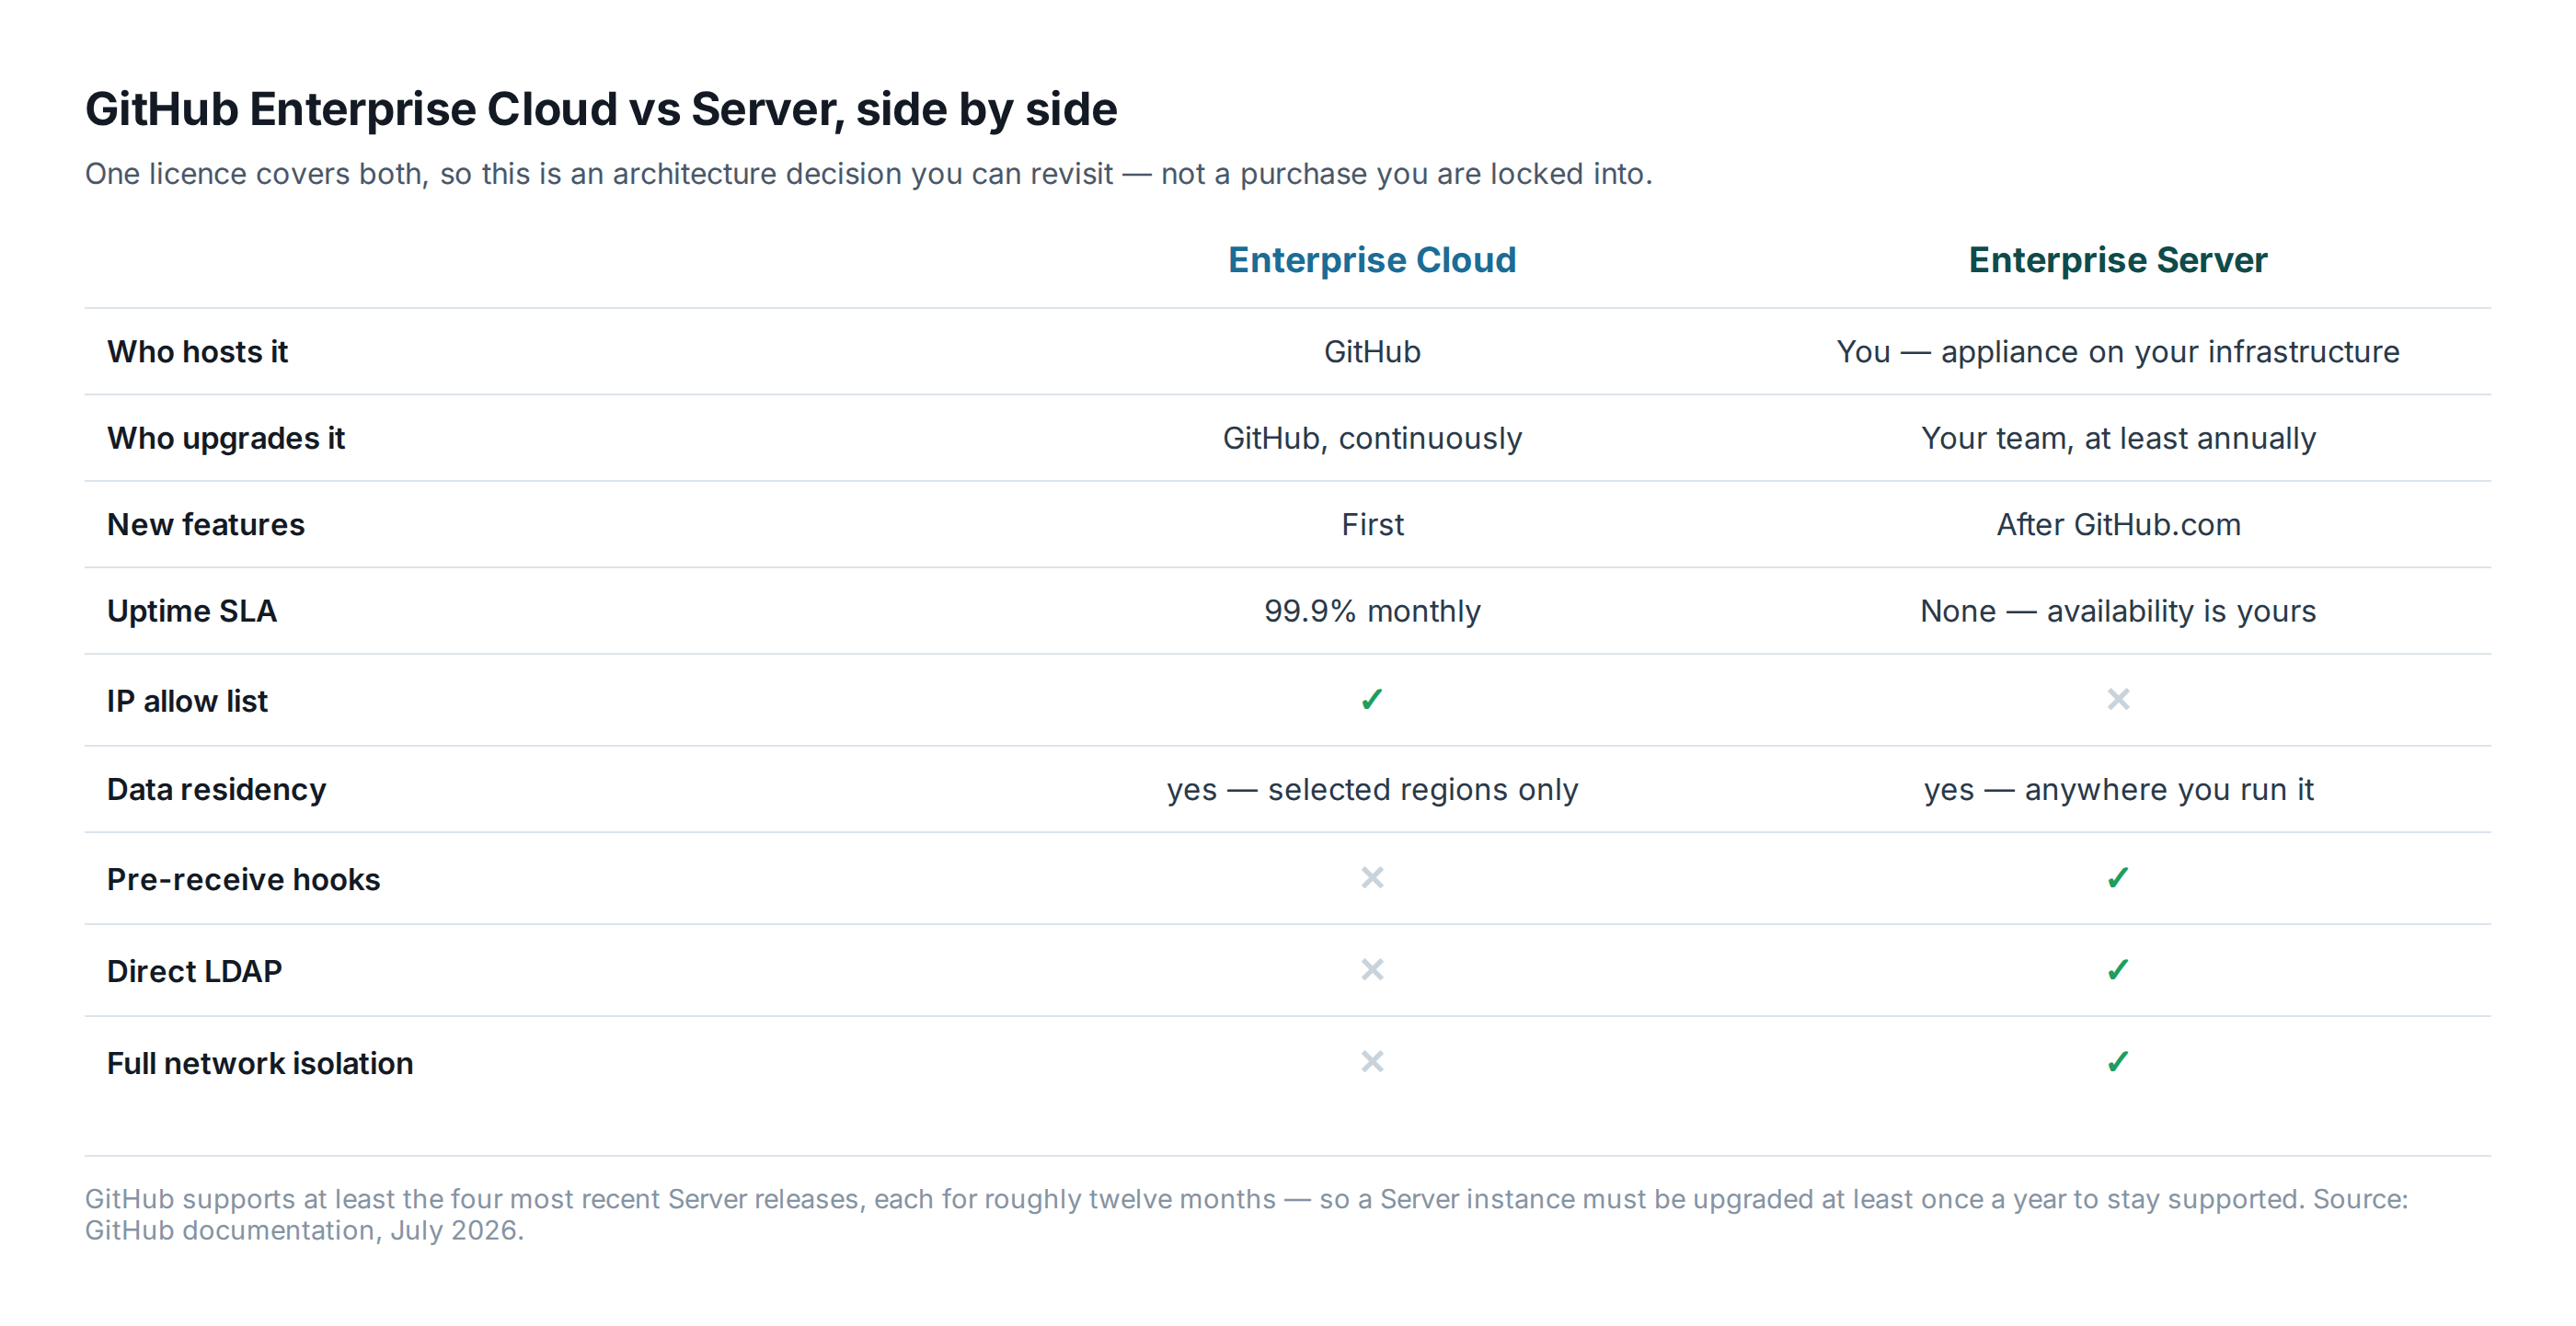Click the IP allow list cross for Enterprise Server
The width and height of the screenshot is (2576, 1326).
(2118, 700)
